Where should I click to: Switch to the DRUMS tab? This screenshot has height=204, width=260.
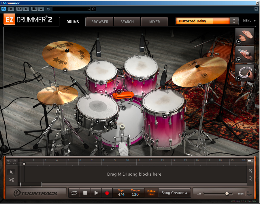click(x=73, y=22)
